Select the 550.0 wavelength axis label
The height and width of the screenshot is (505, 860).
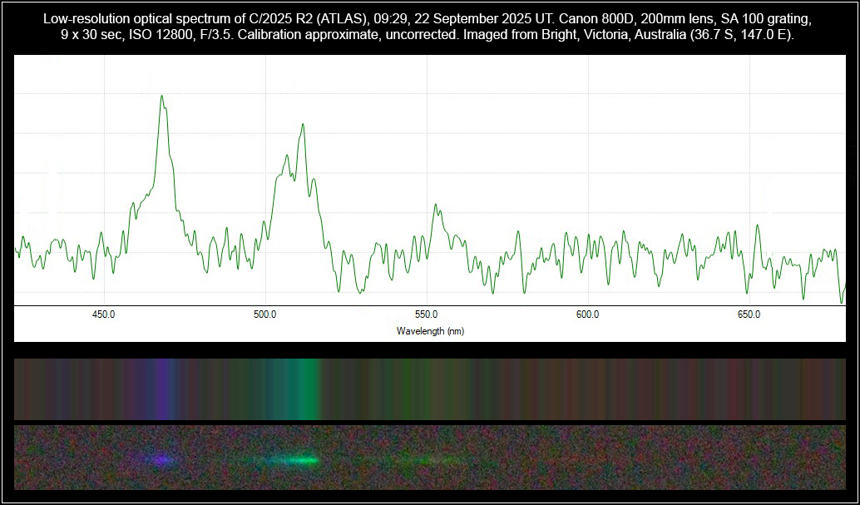(427, 315)
